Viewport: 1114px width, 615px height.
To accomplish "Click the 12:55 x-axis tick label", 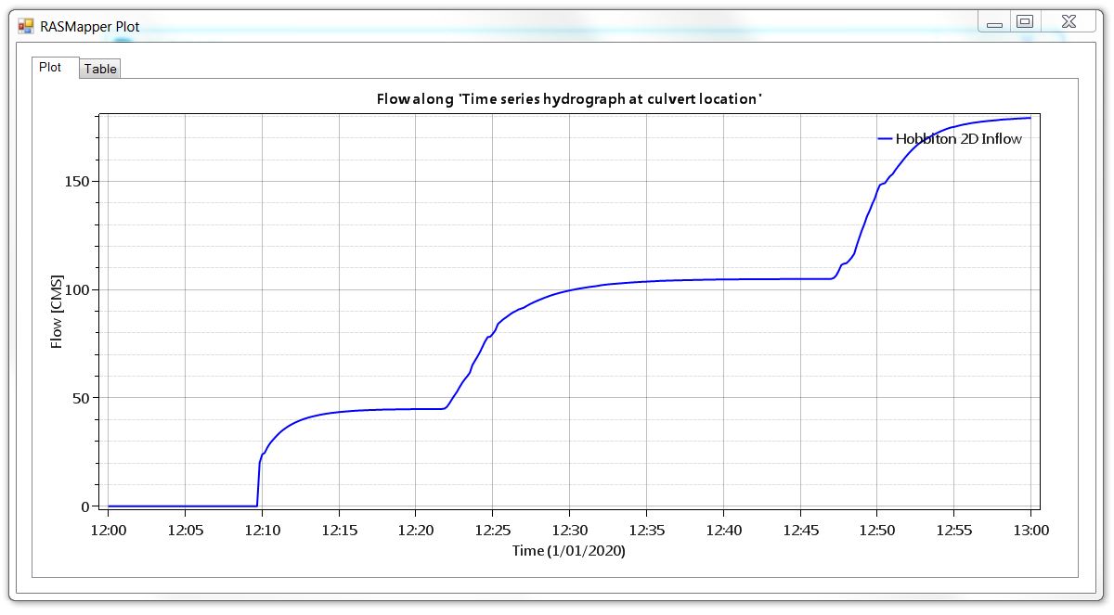I will click(x=953, y=529).
